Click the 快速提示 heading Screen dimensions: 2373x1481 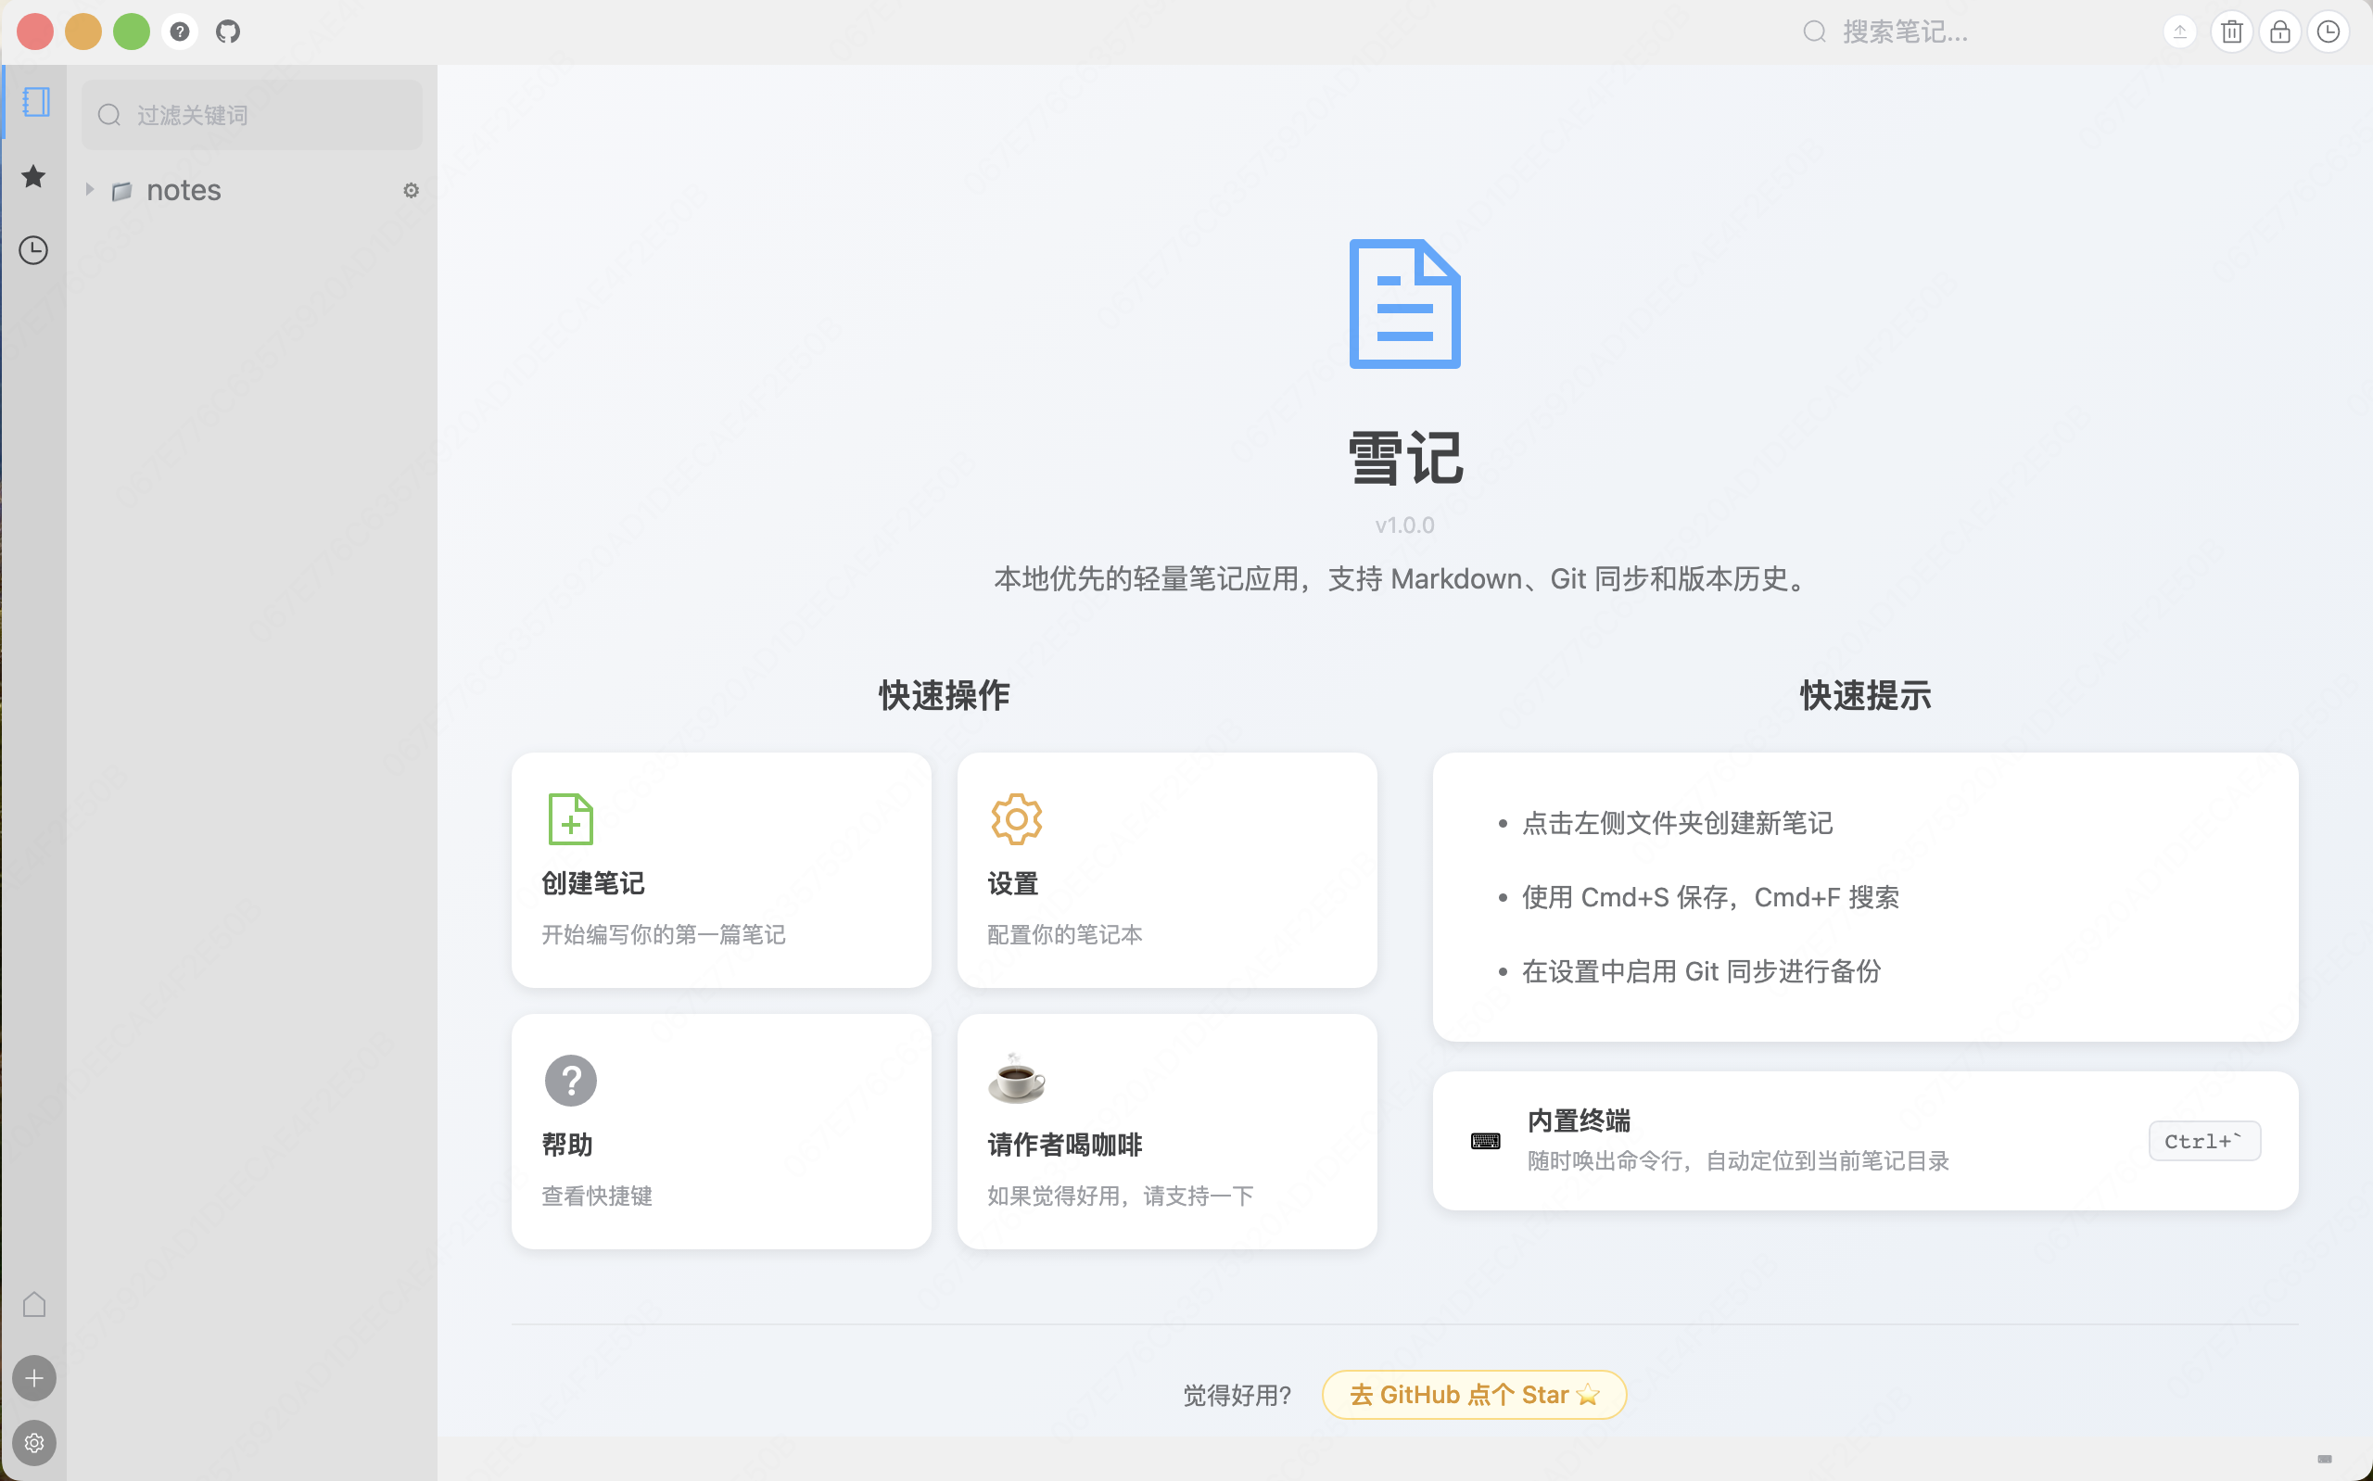[1866, 695]
